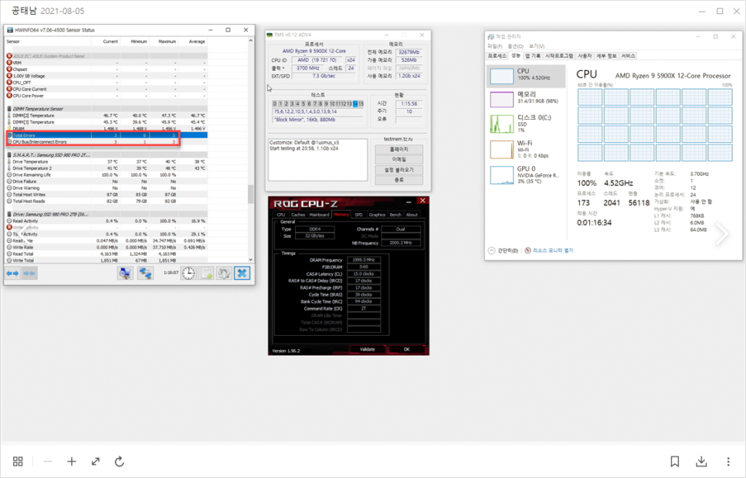This screenshot has width=746, height=478.
Task: Click the red disabled icon beside VRM
Action: [x=9, y=63]
